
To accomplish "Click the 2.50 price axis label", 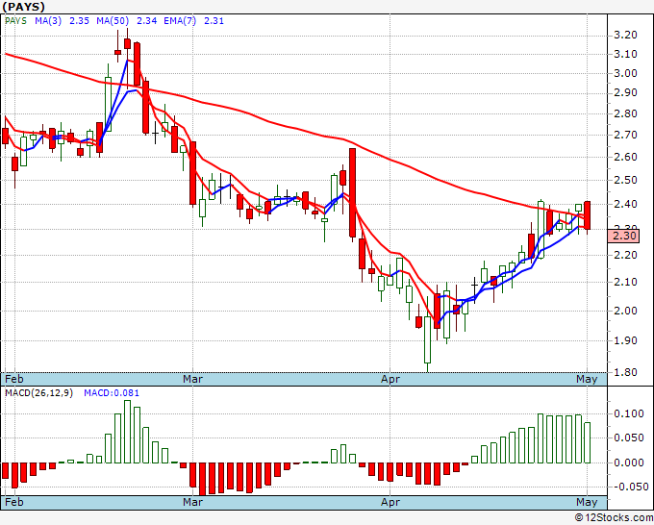I will [626, 180].
